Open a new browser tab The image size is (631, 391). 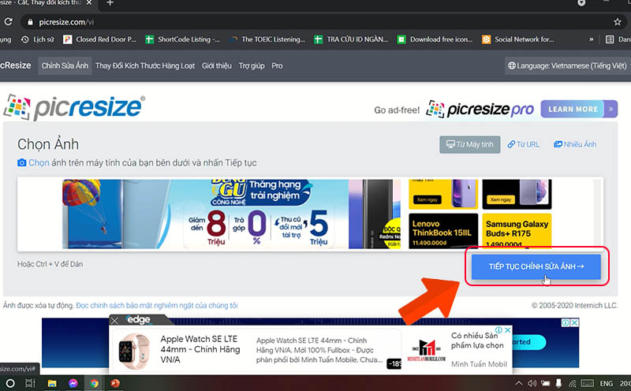[x=110, y=3]
